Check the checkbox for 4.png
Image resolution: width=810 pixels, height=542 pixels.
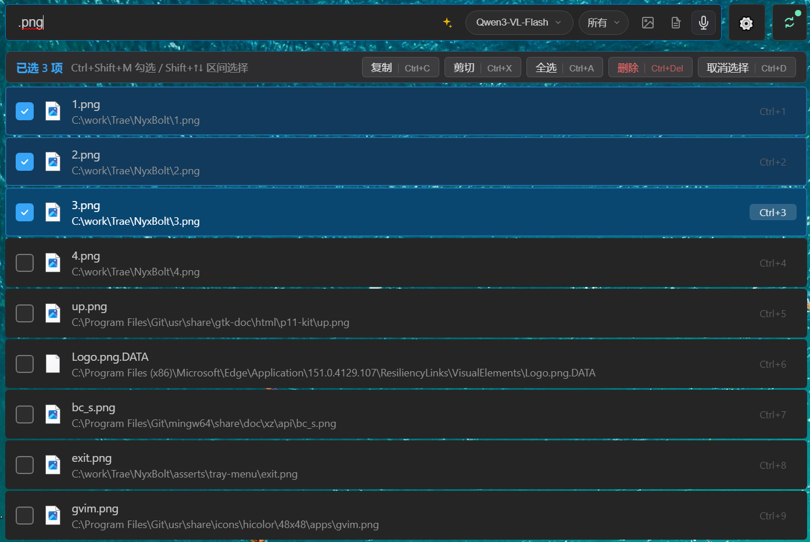click(x=24, y=263)
